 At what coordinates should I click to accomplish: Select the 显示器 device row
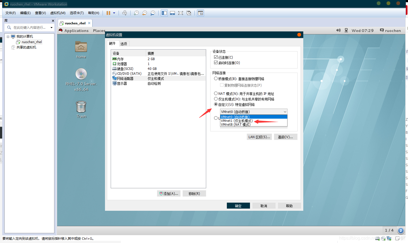click(158, 83)
